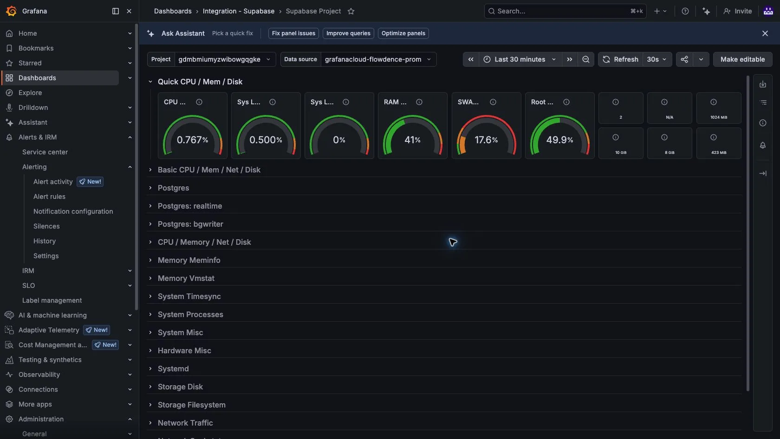Screen dimensions: 780x439
Task: Open Connections in the sidebar
Action: pos(38,389)
